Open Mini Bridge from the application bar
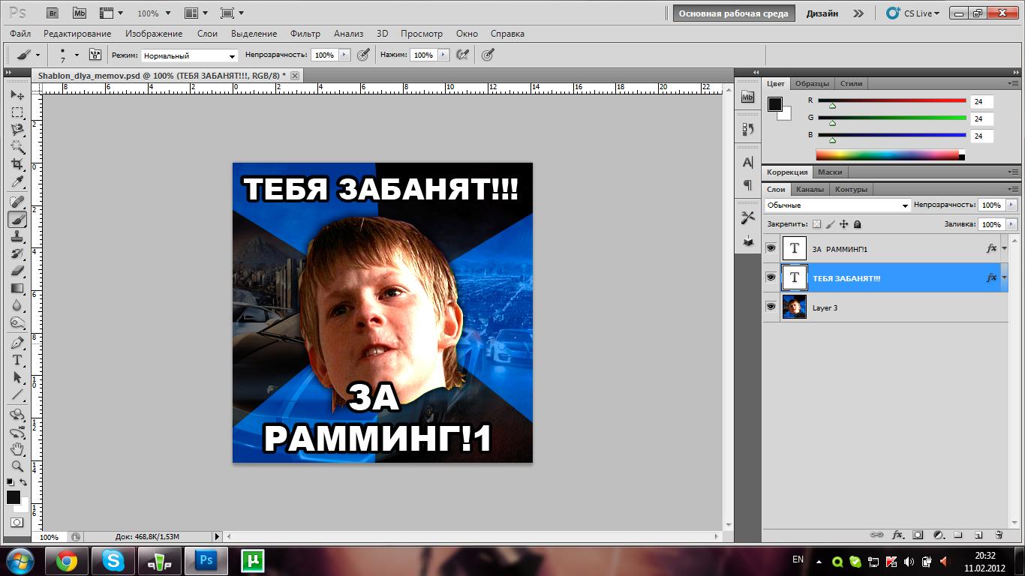Image resolution: width=1025 pixels, height=576 pixels. pos(79,13)
